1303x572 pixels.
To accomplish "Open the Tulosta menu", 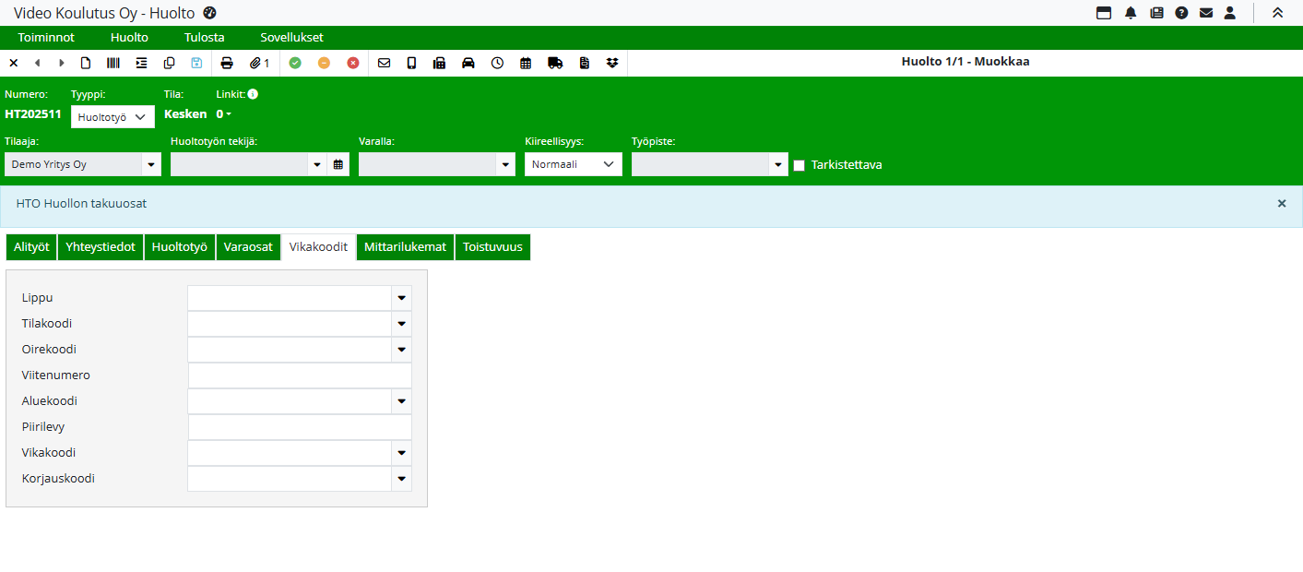I will tap(204, 38).
